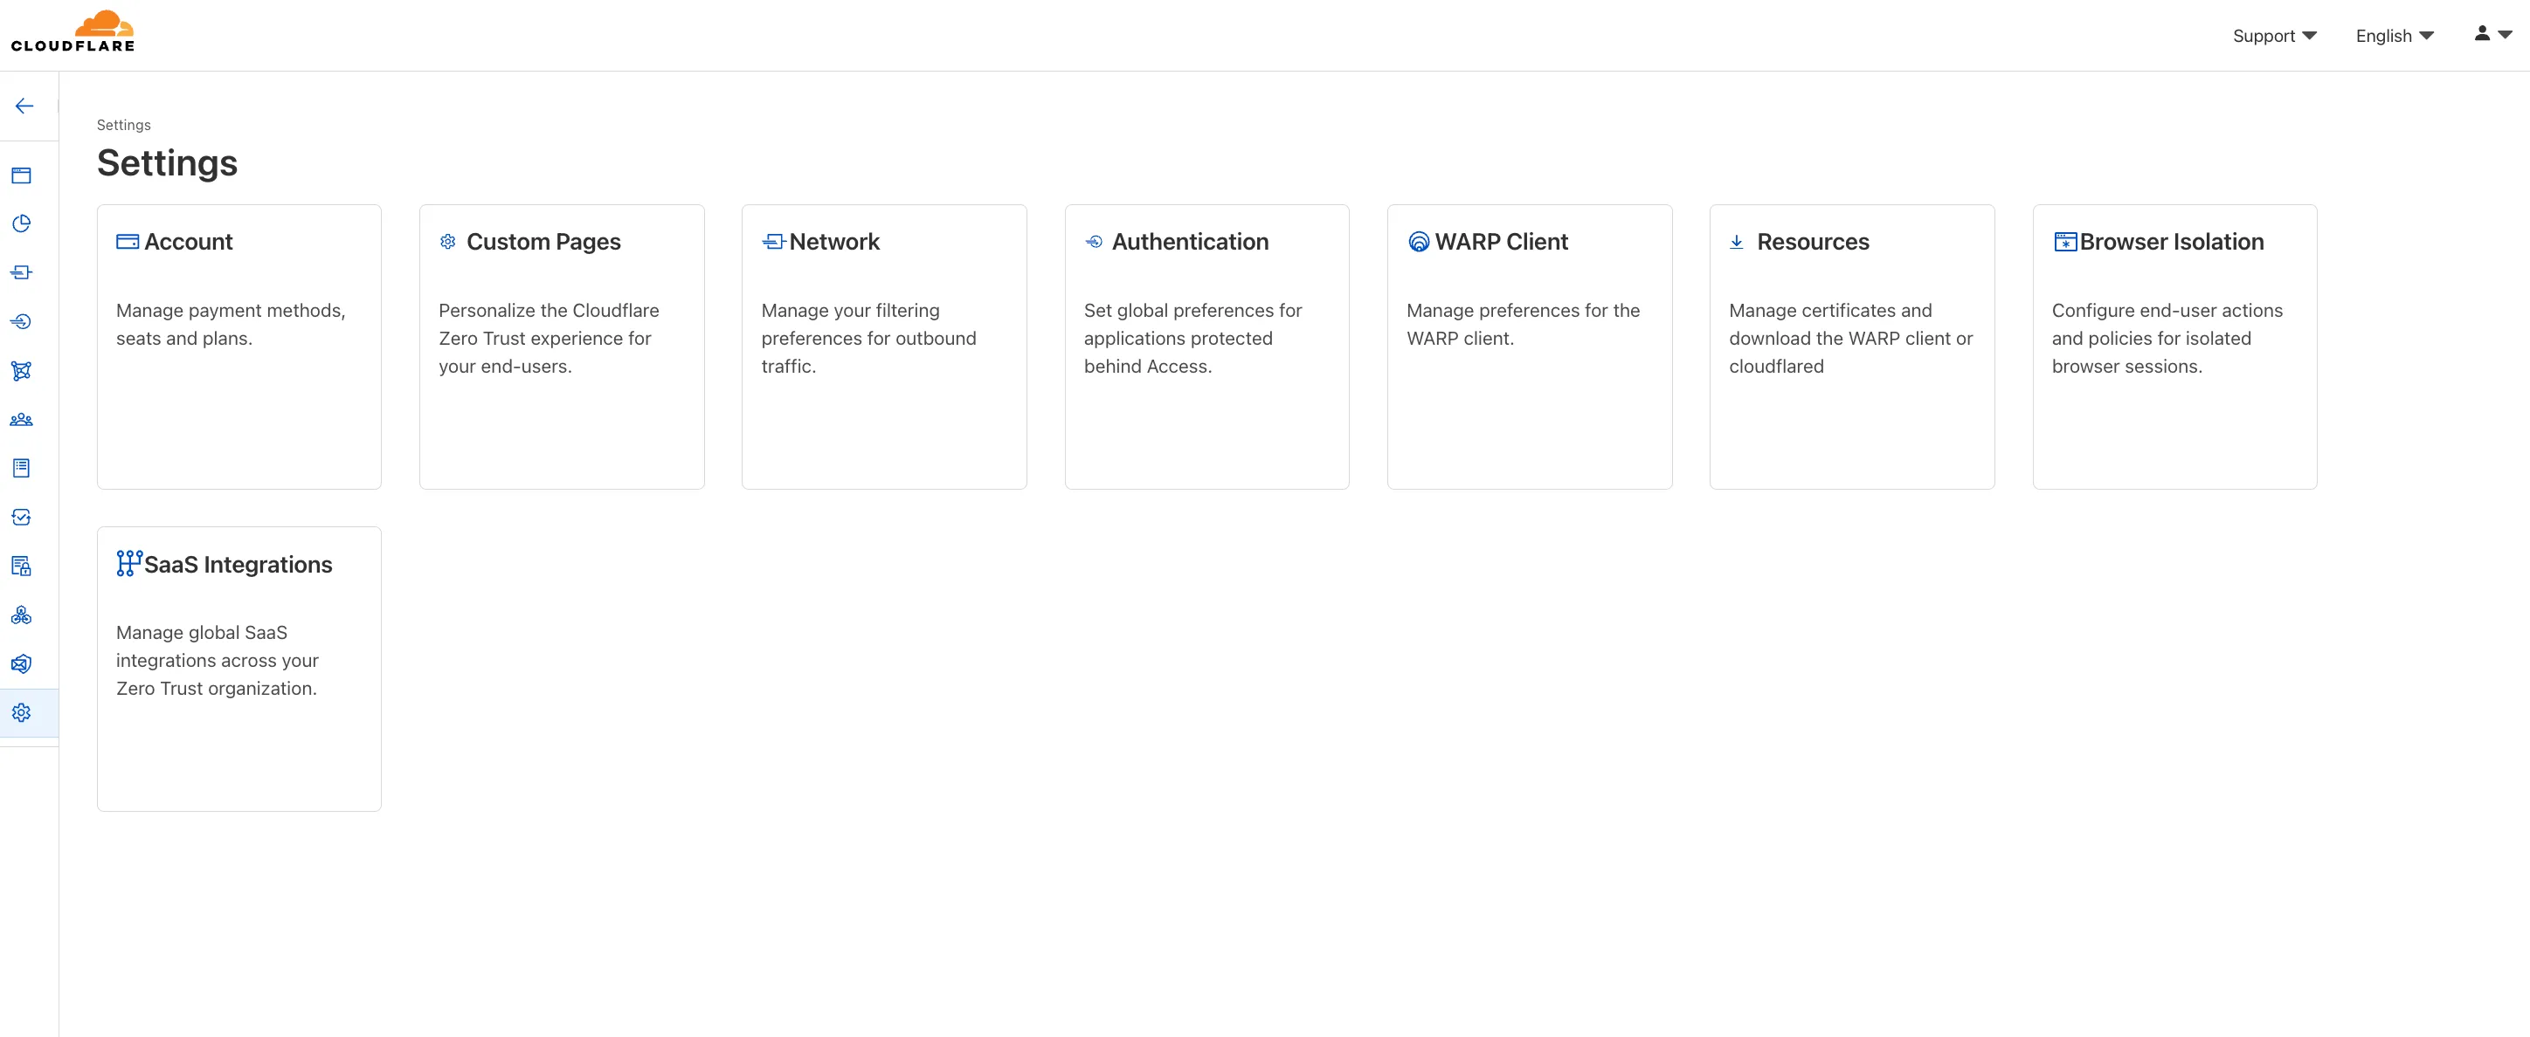Open the SaaS Integrations card title
The image size is (2530, 1037).
point(238,564)
